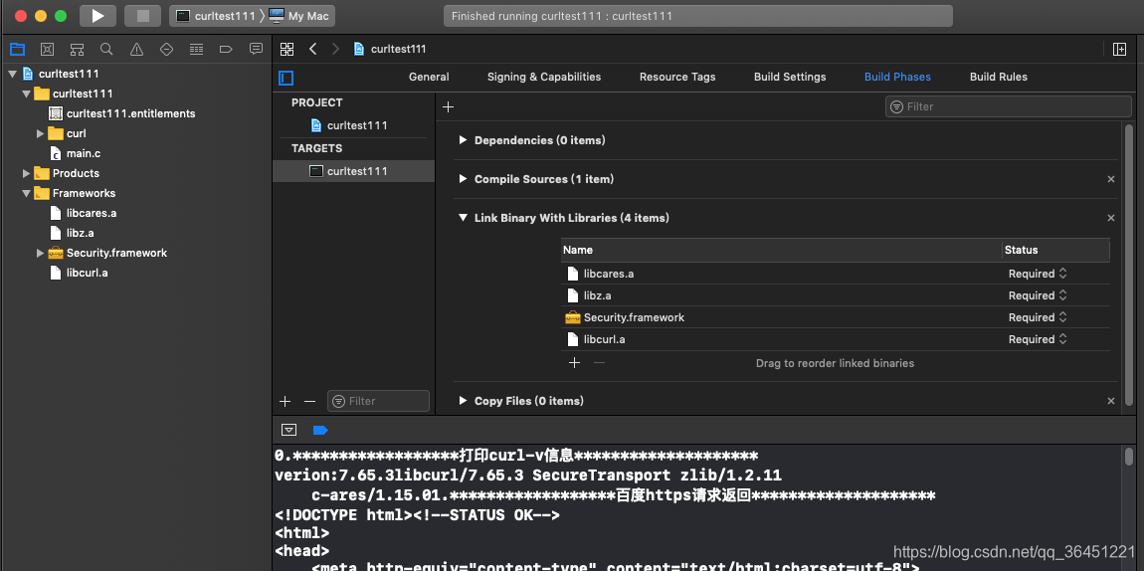Go back in editor history
The image size is (1144, 571).
[x=313, y=49]
